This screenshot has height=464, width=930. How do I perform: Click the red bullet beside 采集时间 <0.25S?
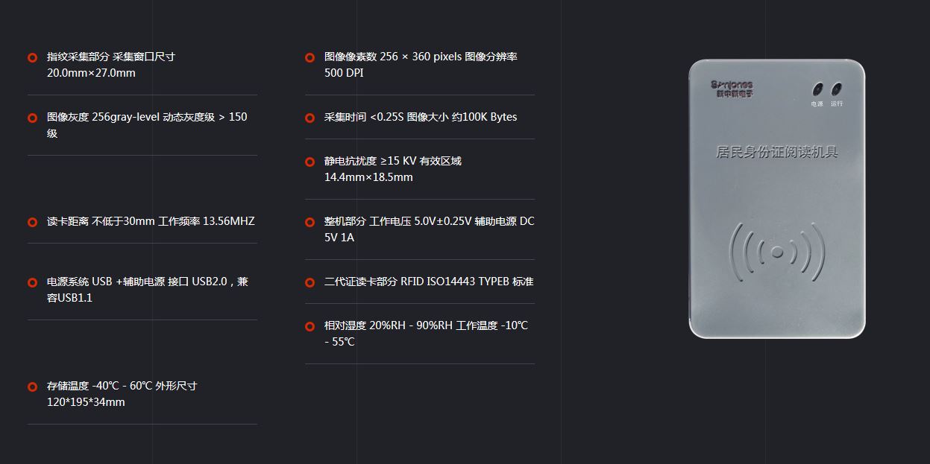[x=310, y=118]
